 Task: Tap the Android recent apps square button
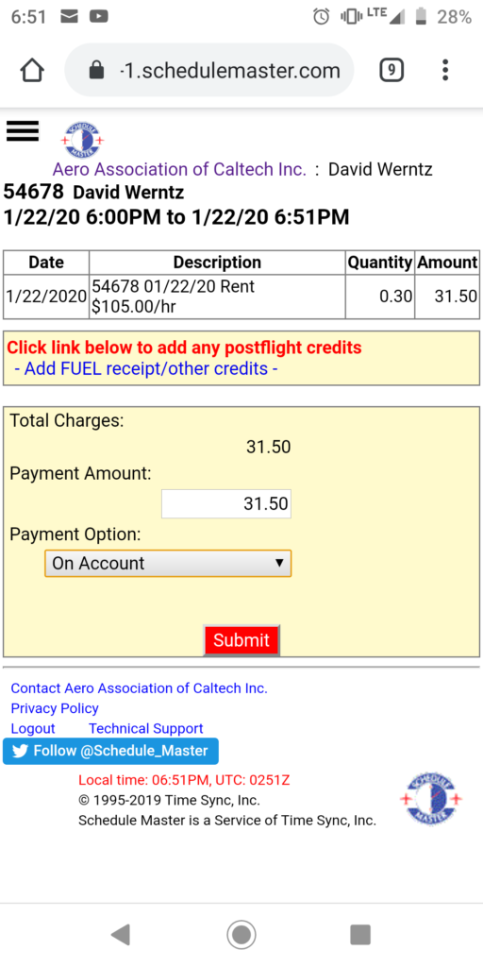pyautogui.click(x=360, y=935)
